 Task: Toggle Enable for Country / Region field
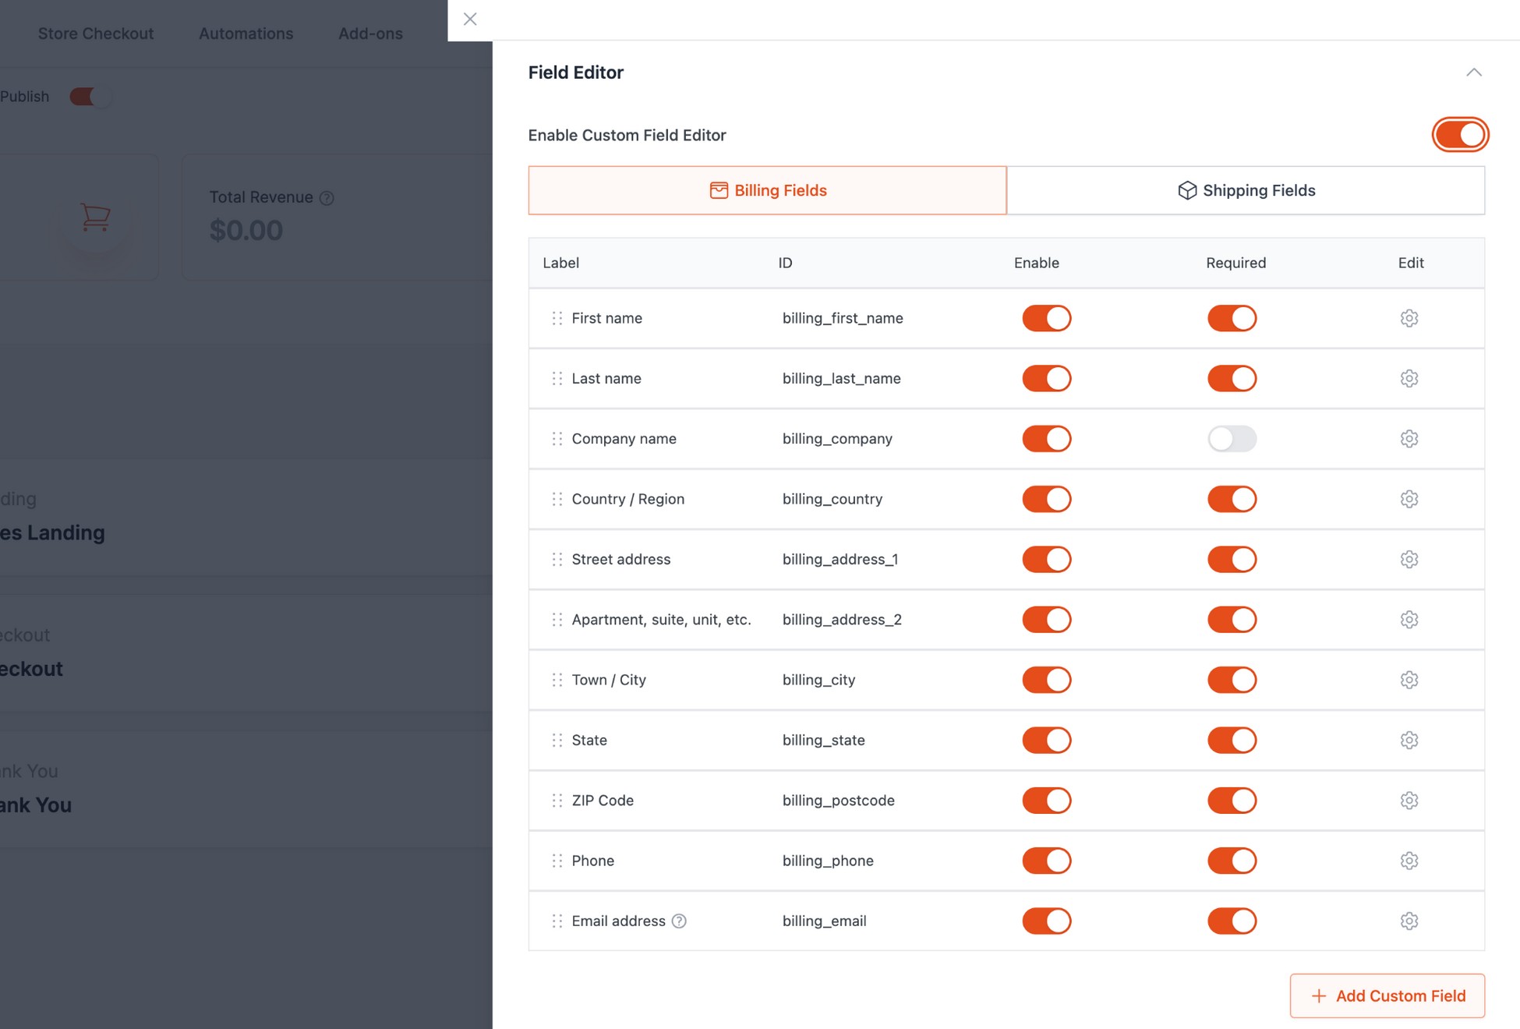tap(1046, 499)
